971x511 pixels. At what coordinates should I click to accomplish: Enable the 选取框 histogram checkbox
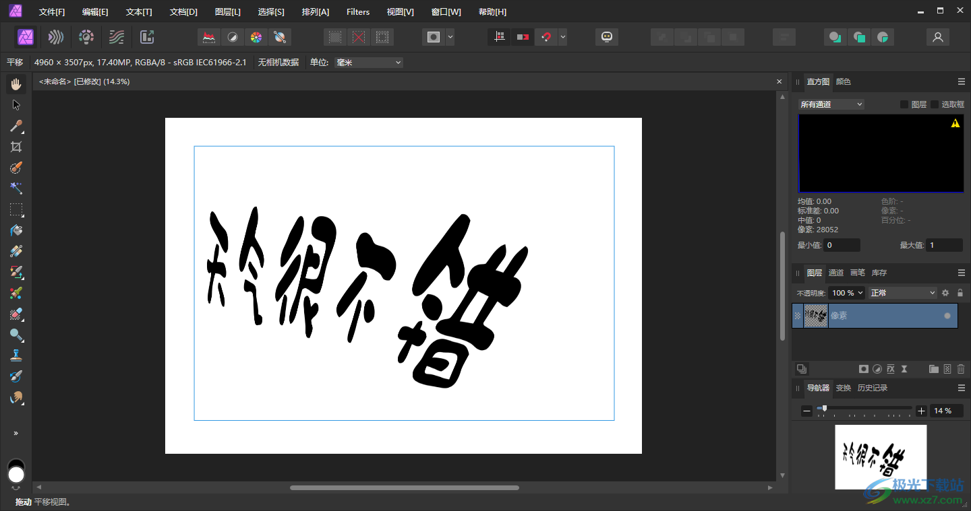coord(935,104)
